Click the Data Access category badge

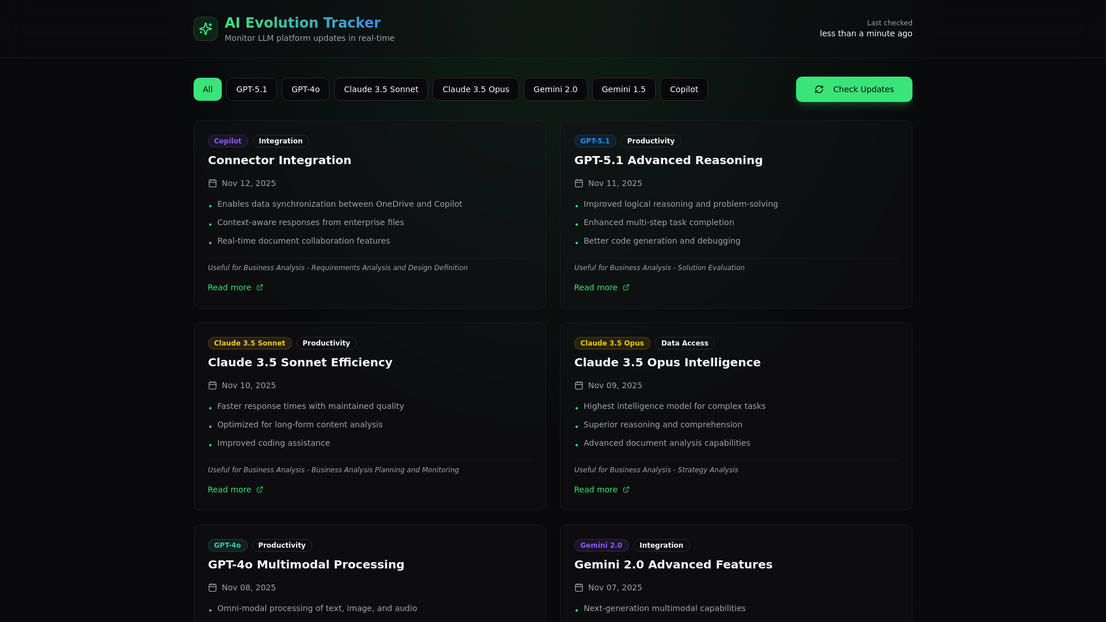[684, 343]
